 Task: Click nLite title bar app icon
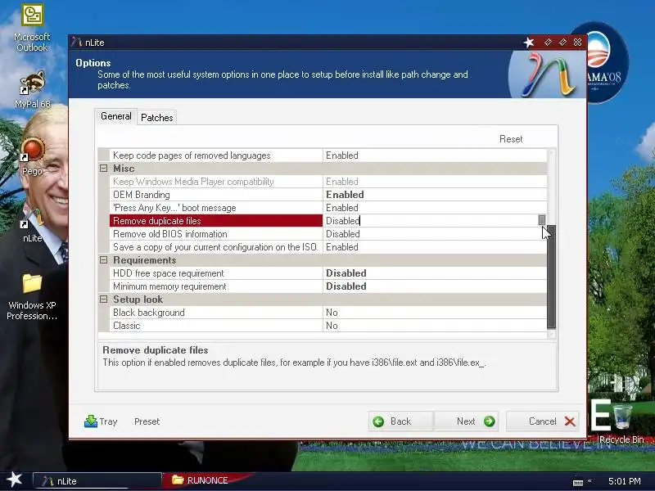[x=76, y=43]
